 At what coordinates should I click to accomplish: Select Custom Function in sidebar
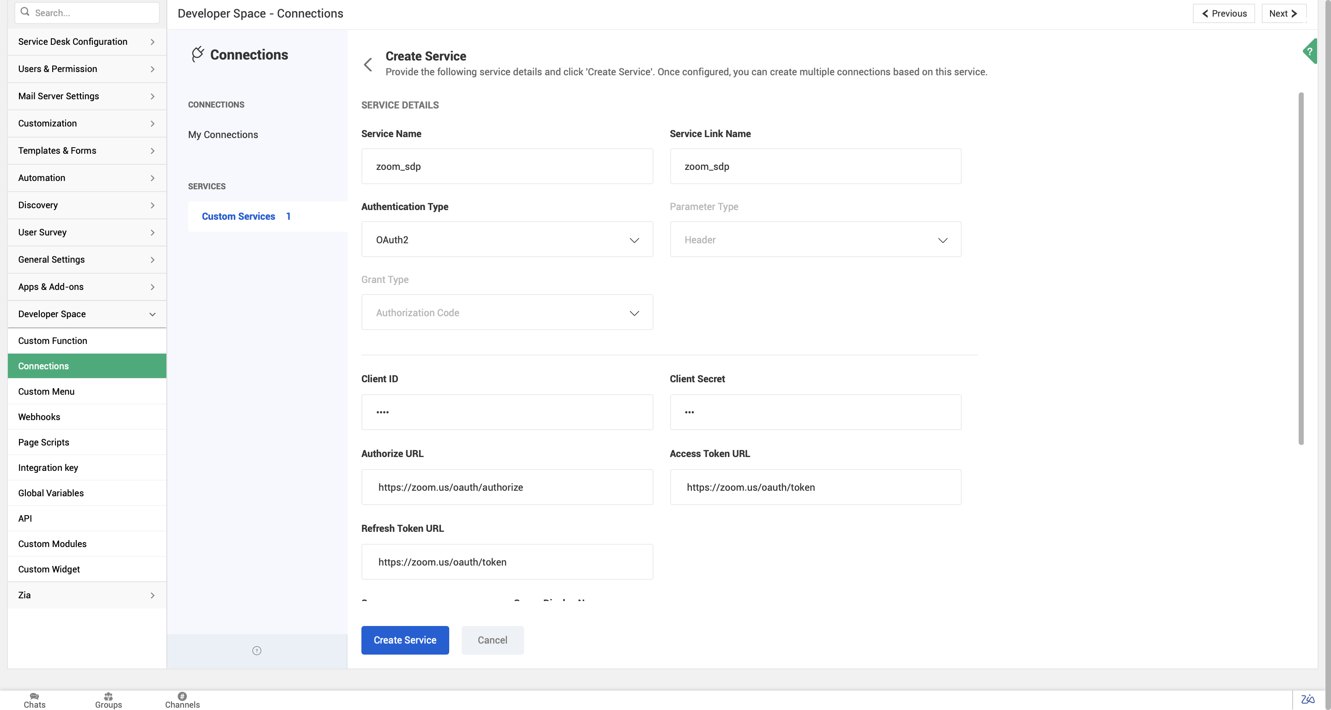click(x=87, y=341)
